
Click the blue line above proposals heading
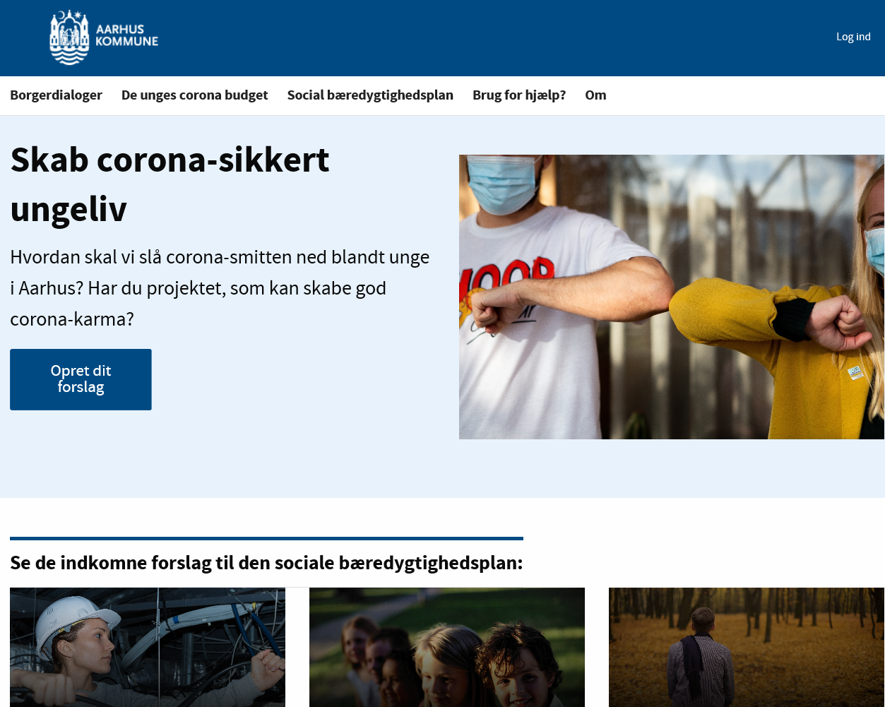pos(266,539)
